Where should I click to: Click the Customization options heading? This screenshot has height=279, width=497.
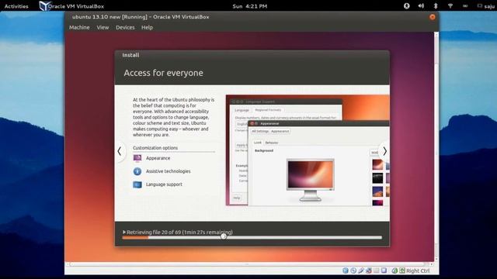click(155, 148)
